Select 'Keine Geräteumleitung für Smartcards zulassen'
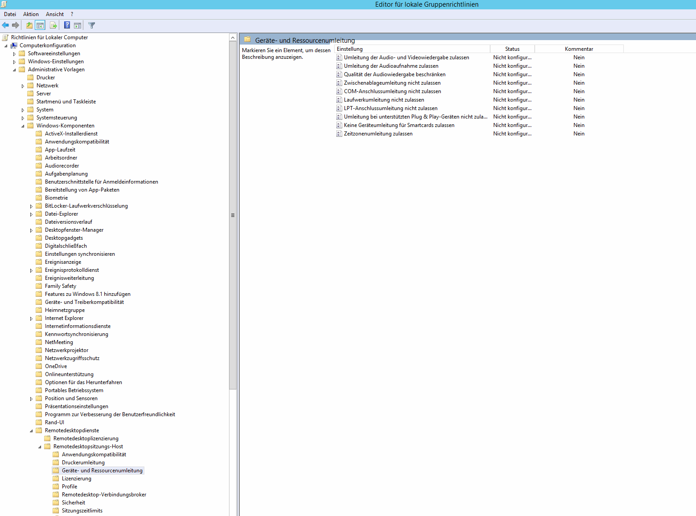 pos(399,125)
